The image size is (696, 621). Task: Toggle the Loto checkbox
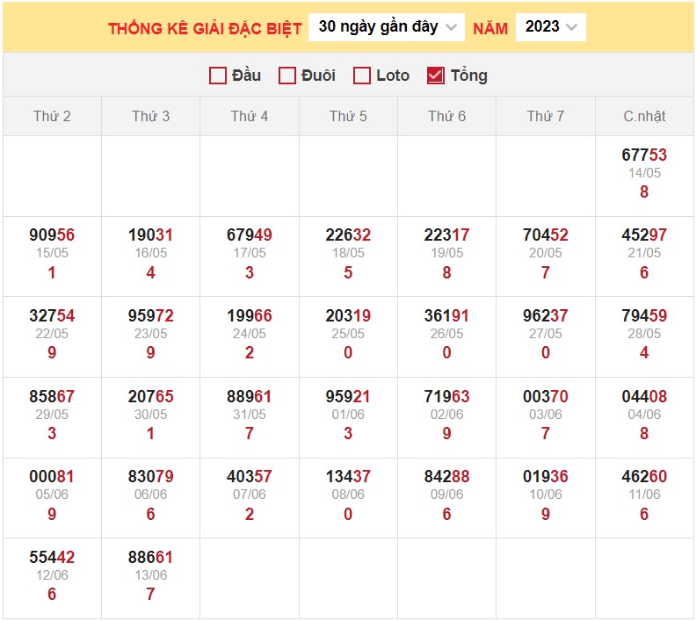[x=362, y=76]
